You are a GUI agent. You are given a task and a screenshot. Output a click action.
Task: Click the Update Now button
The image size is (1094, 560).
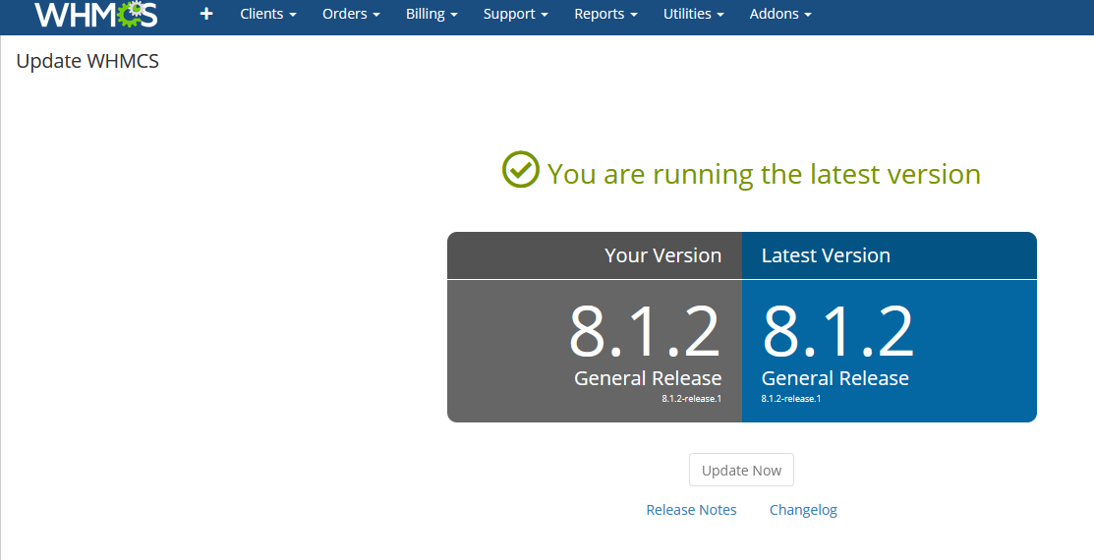(x=742, y=470)
